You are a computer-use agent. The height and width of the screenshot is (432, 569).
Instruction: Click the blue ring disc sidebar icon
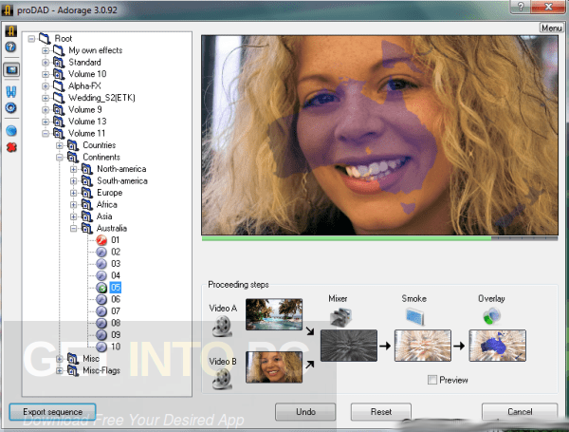point(10,108)
